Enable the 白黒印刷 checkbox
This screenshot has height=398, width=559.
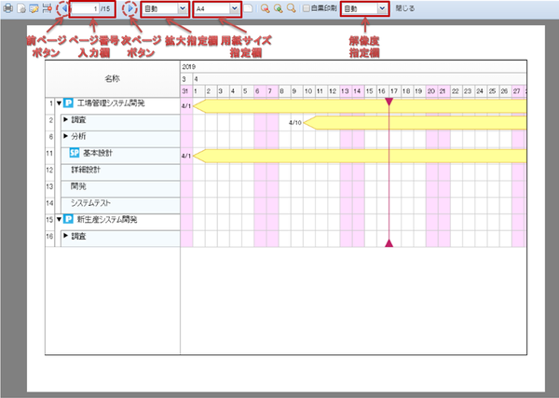point(307,8)
